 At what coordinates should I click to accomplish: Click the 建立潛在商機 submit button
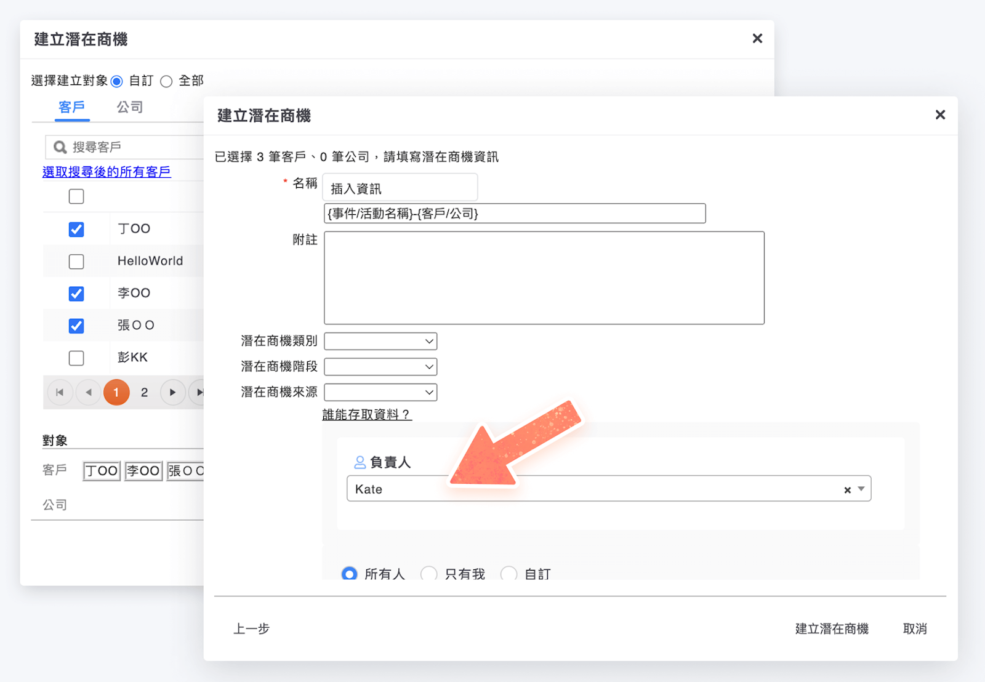pos(831,628)
